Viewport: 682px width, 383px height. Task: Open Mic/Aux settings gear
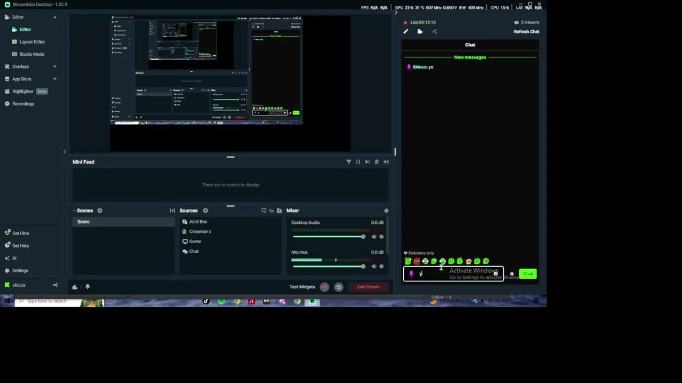(381, 267)
